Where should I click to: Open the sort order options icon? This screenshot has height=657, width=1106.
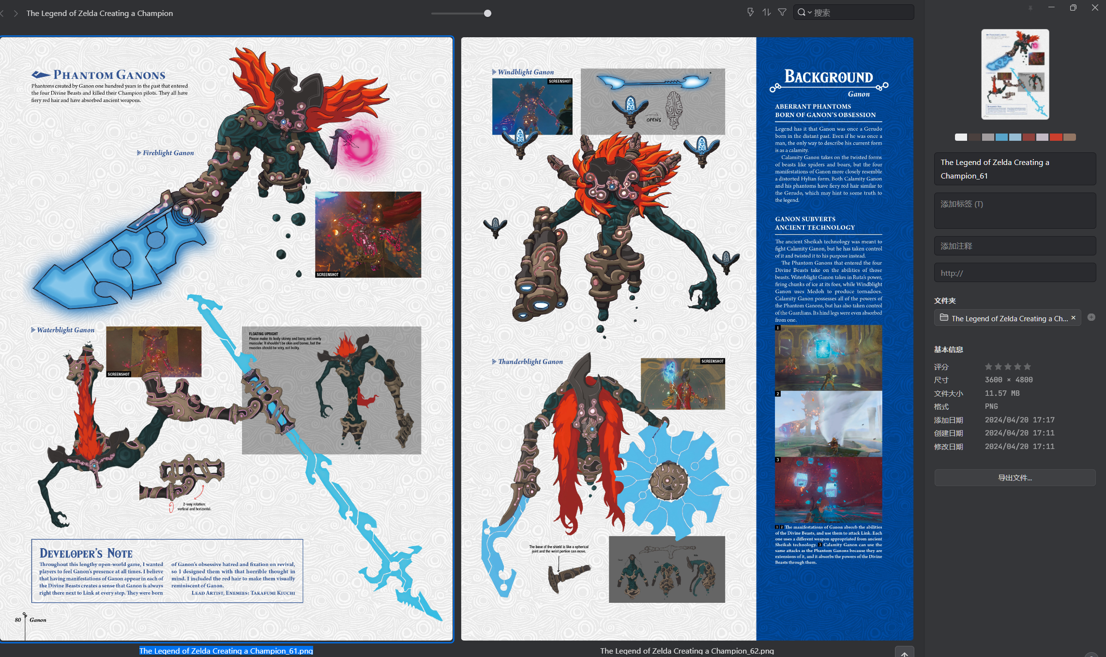point(766,13)
